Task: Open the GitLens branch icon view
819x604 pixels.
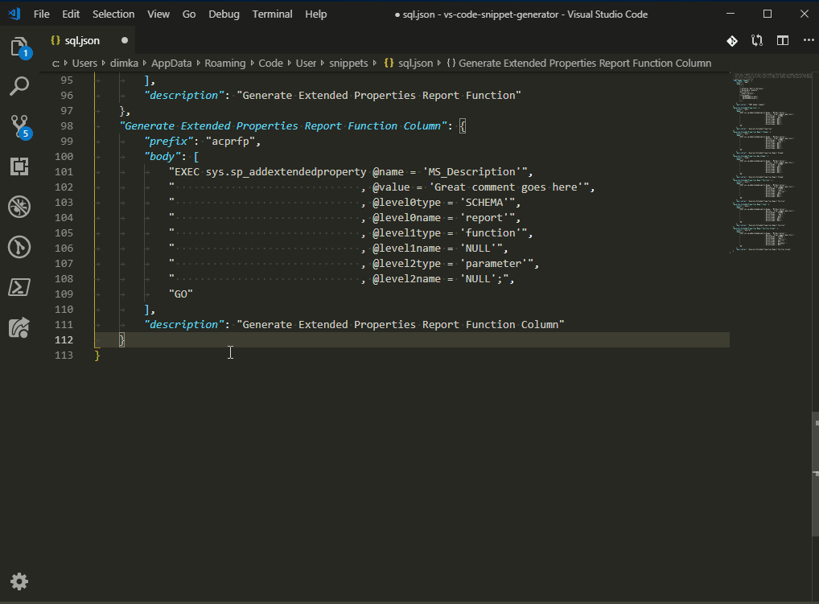Action: click(19, 247)
